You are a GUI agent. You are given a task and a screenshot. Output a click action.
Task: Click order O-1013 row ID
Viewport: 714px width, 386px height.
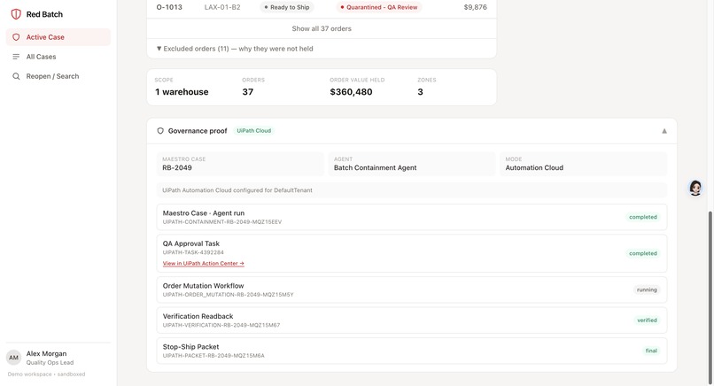tap(169, 7)
